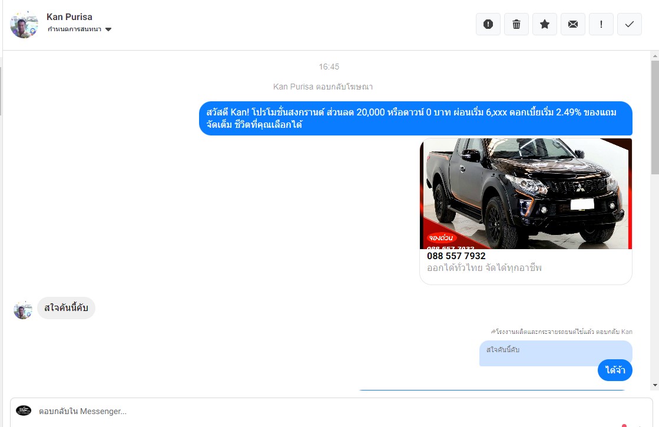Click the chat vertical scrollbar thumb
The width and height of the screenshot is (659, 427).
(655, 117)
